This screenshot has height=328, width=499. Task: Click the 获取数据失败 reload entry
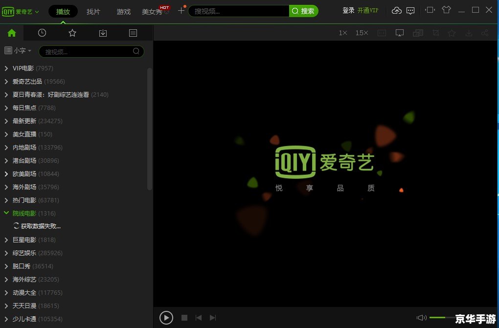tap(37, 226)
